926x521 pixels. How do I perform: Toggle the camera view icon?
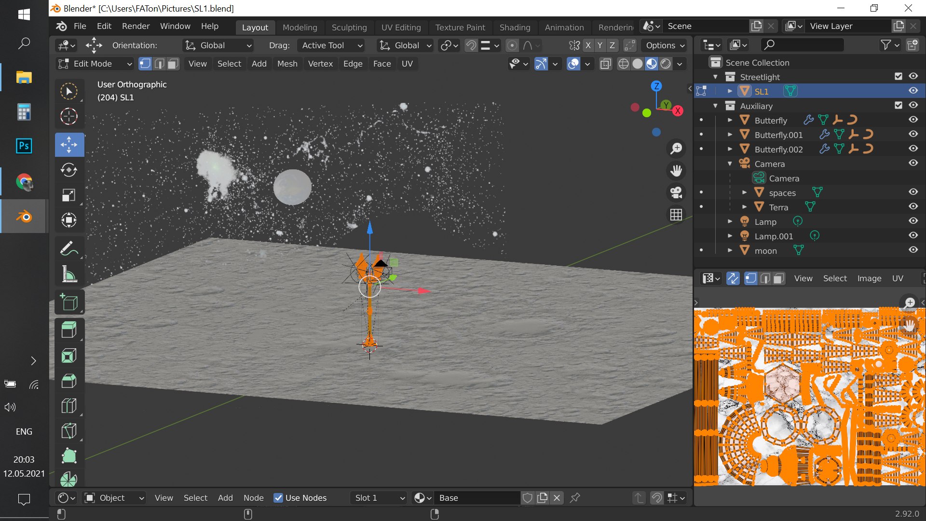pos(676,192)
